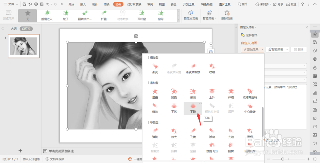Click the zoom slider handle
The image size is (320, 163).
coord(283,159)
